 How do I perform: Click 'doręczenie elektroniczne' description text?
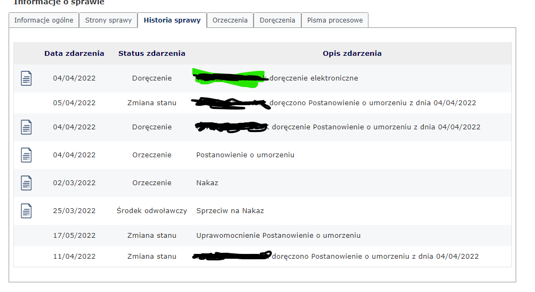[x=314, y=78]
